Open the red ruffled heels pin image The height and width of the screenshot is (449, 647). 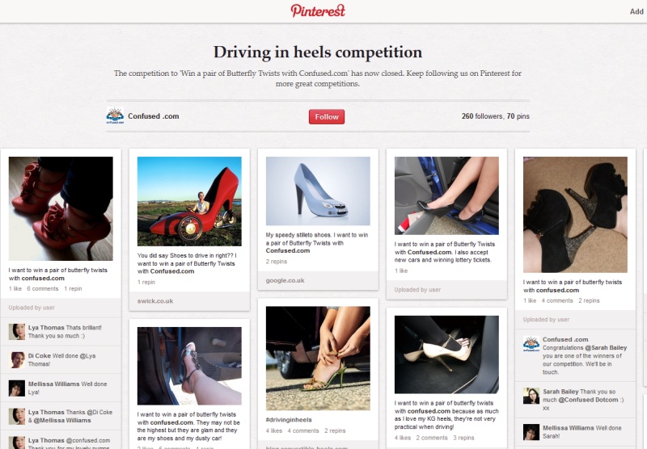[x=61, y=208]
